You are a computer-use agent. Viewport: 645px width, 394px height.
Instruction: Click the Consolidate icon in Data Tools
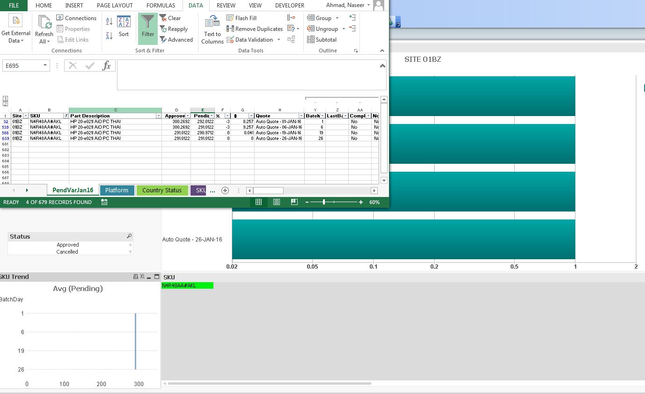click(x=291, y=18)
